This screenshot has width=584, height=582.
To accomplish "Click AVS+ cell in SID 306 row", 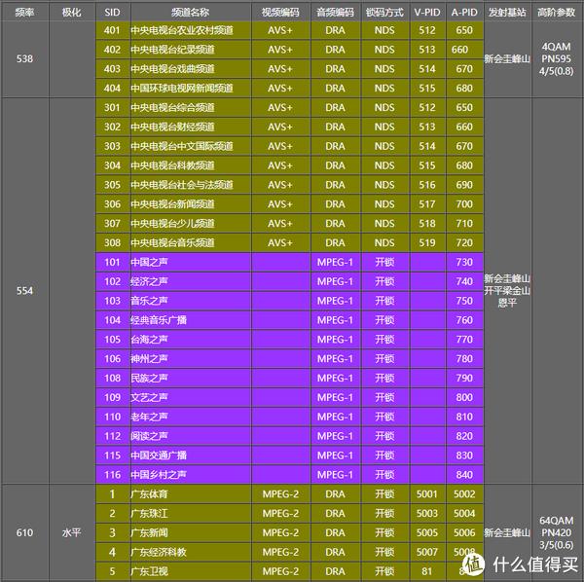I will pos(280,204).
